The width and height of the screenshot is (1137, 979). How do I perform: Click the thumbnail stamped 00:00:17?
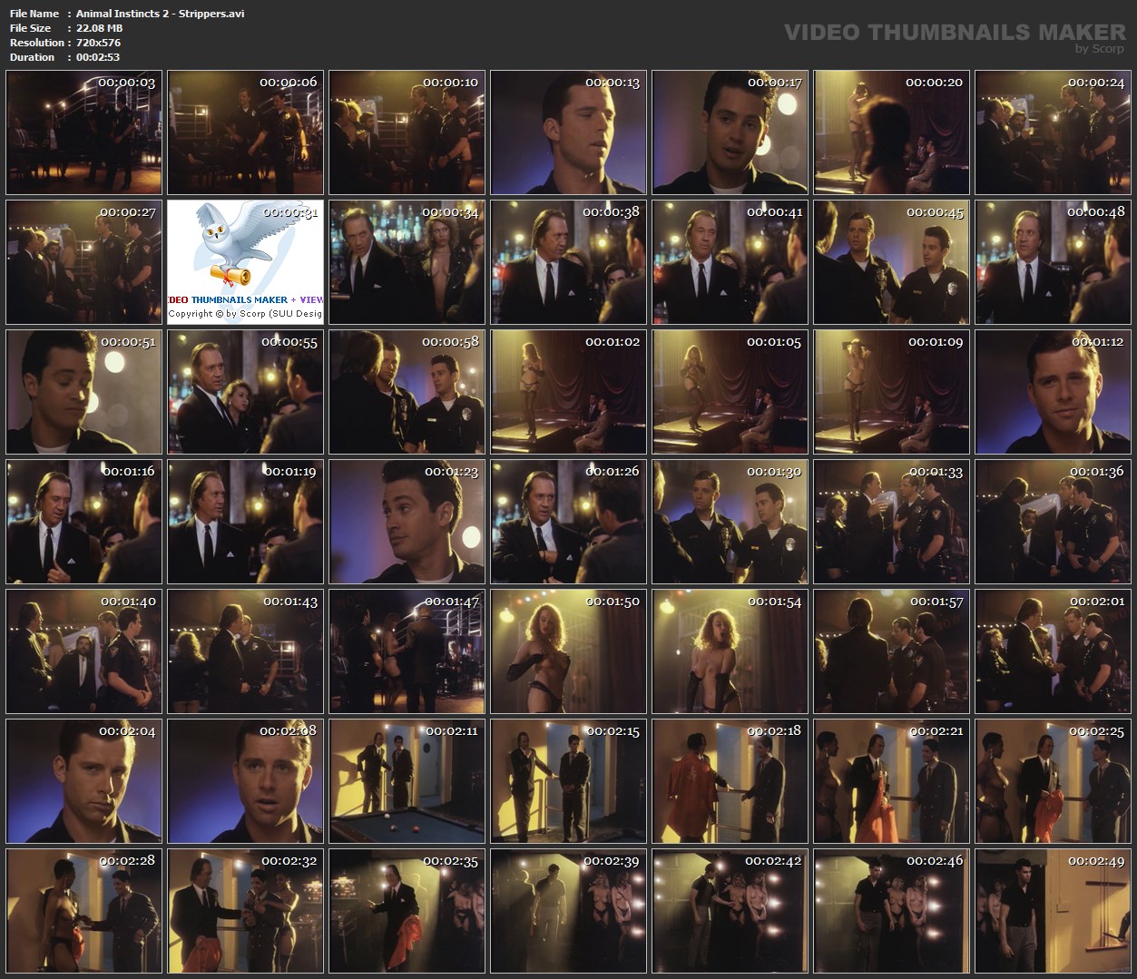[x=730, y=132]
